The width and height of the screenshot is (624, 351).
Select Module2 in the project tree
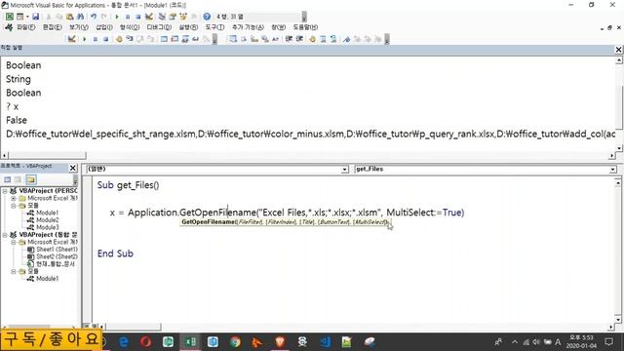tap(48, 220)
